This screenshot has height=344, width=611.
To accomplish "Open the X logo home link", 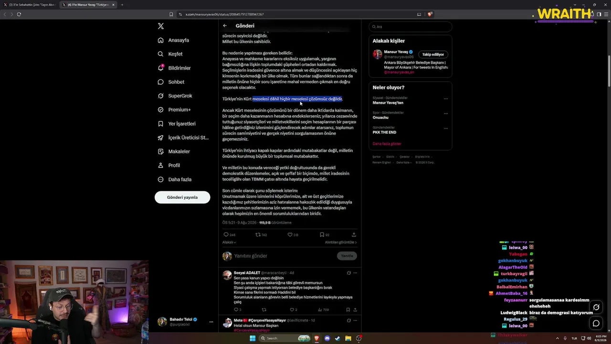I will pos(161,26).
